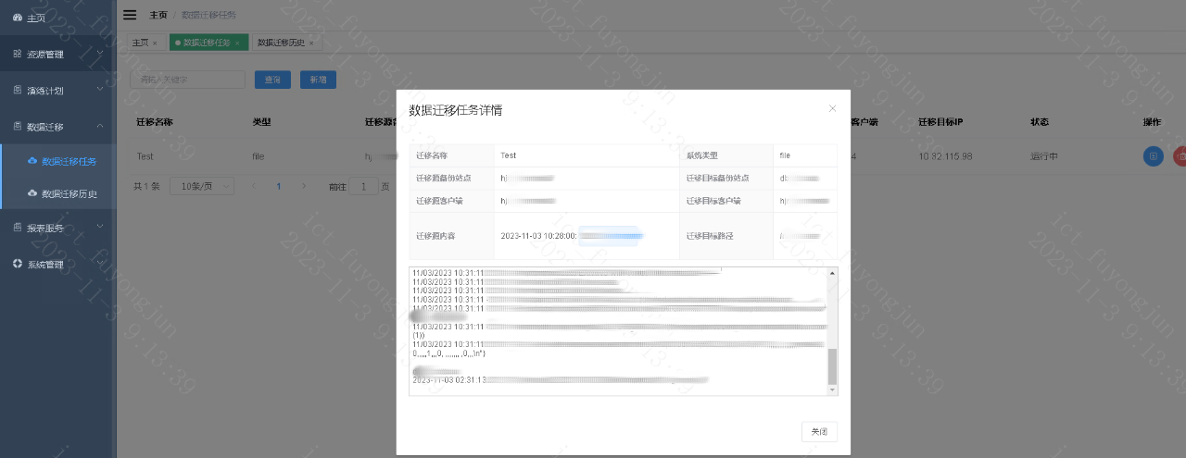Viewport: 1186px width, 458px height.
Task: Click the keyword search input field
Action: click(x=187, y=80)
